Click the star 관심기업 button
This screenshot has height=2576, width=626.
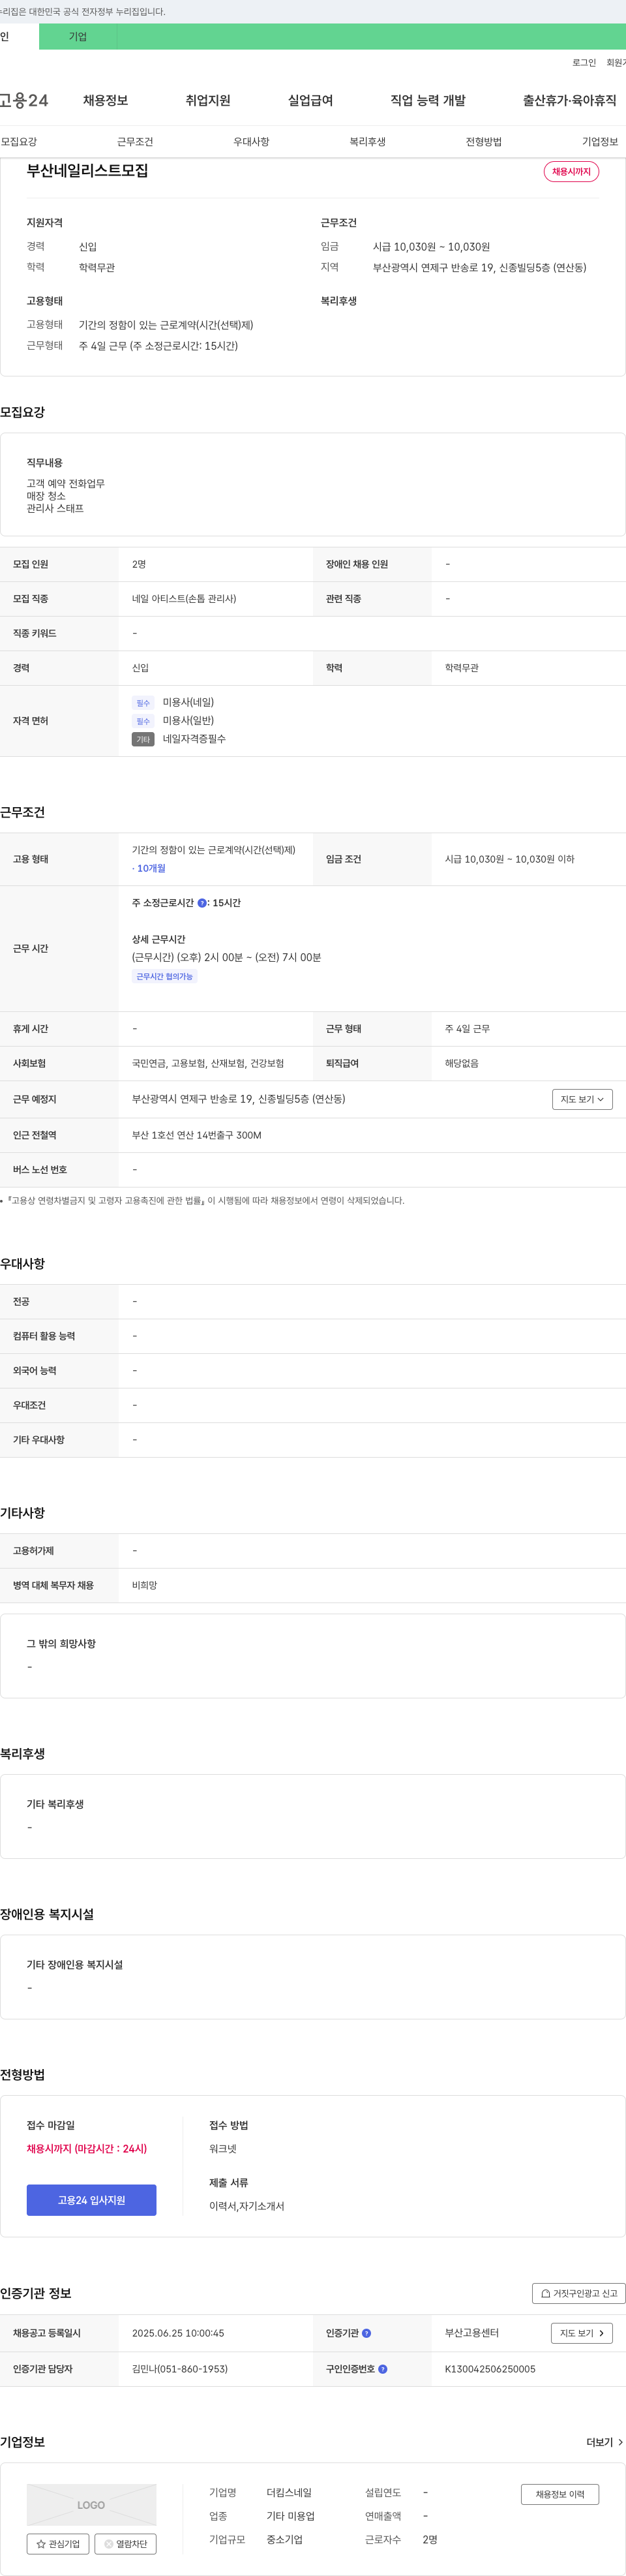[x=58, y=2543]
